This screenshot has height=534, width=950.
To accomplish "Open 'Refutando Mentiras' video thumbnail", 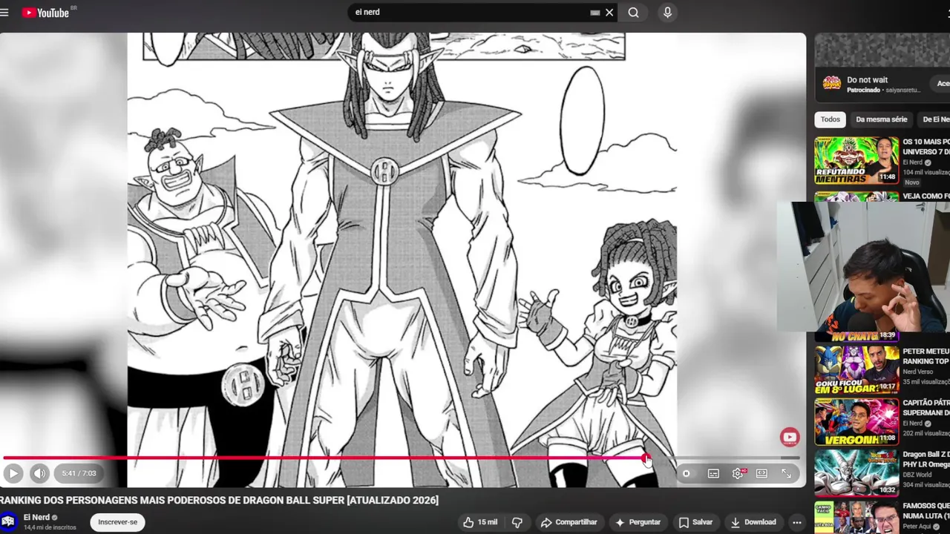I will point(856,160).
